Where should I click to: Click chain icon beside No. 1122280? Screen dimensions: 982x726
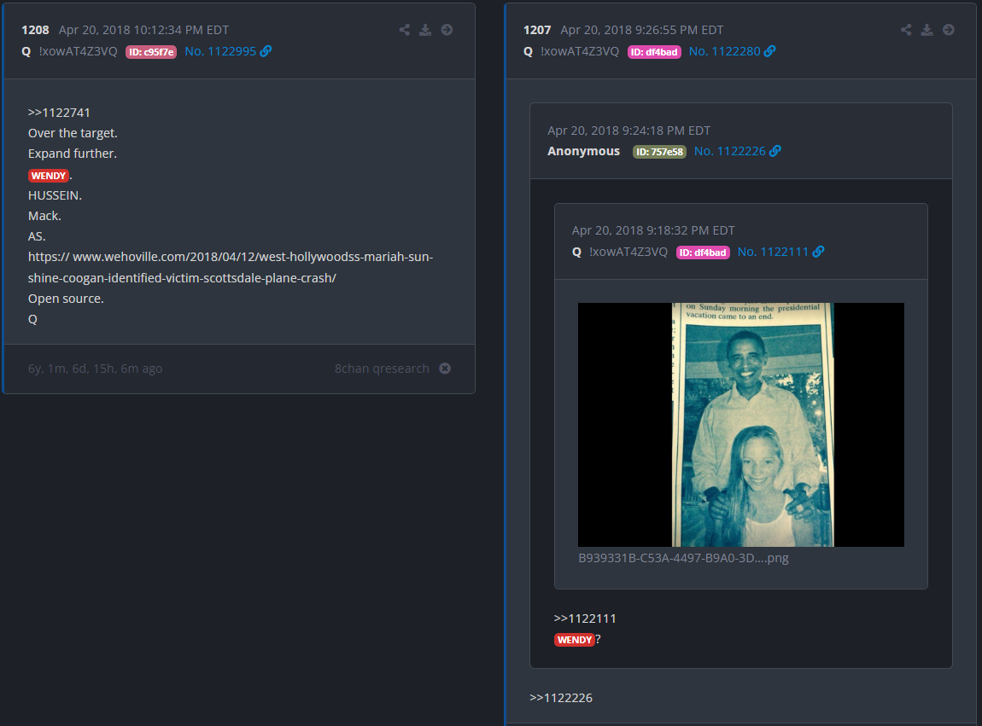(x=770, y=51)
